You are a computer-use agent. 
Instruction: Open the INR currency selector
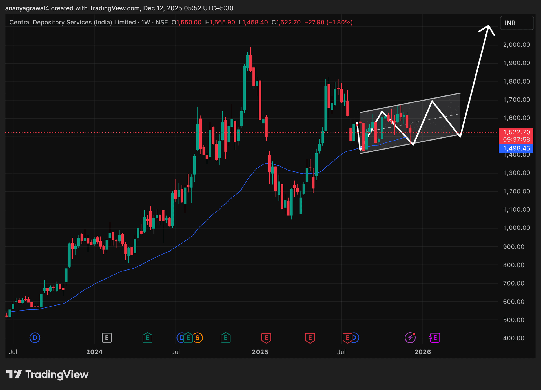pyautogui.click(x=517, y=23)
